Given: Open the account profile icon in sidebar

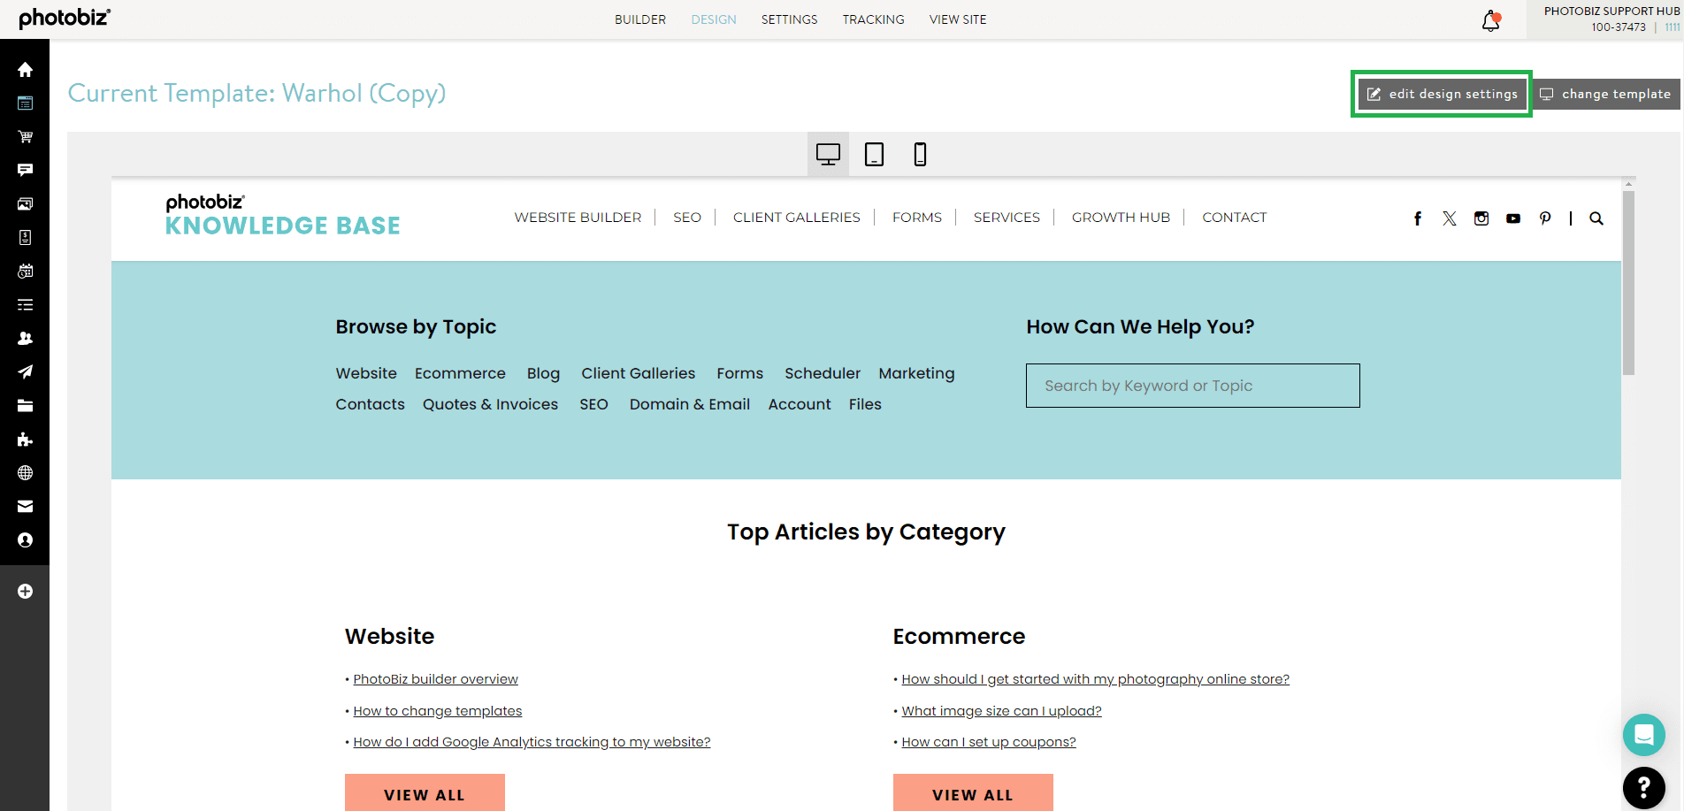Looking at the screenshot, I should click(x=25, y=539).
